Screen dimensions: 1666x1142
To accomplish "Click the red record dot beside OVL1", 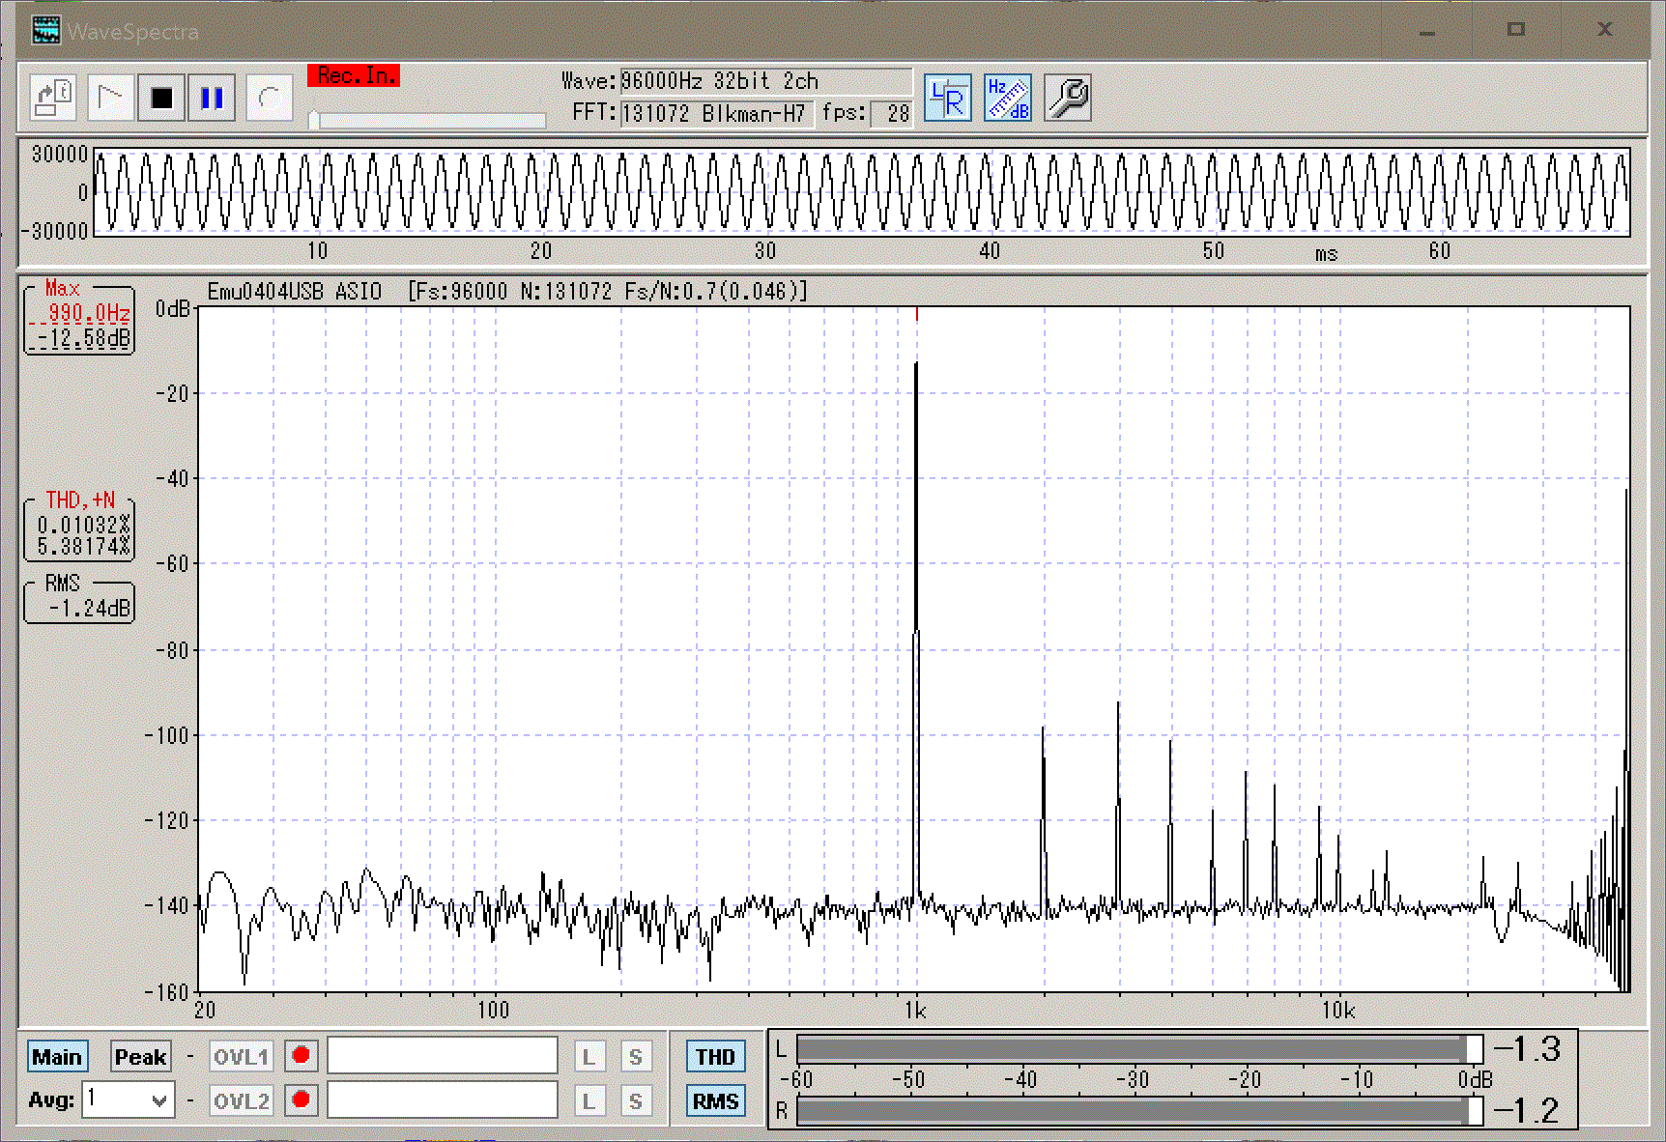I will point(301,1055).
